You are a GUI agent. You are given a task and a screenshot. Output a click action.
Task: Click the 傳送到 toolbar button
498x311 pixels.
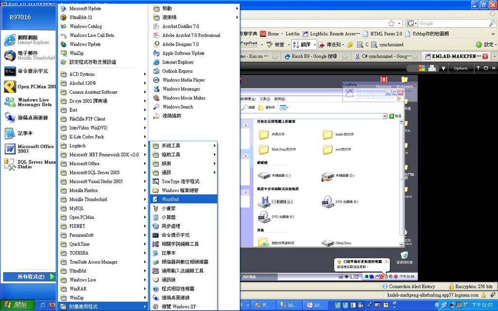click(x=331, y=45)
